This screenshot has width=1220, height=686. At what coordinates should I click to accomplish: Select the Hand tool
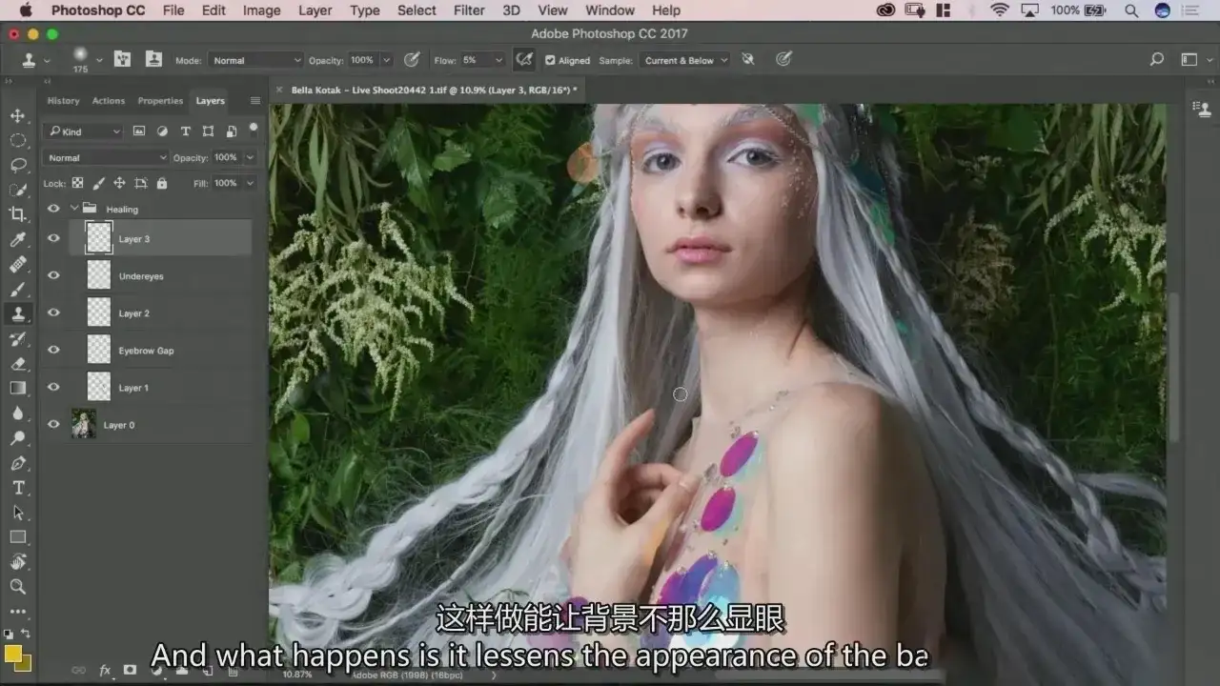pos(17,562)
